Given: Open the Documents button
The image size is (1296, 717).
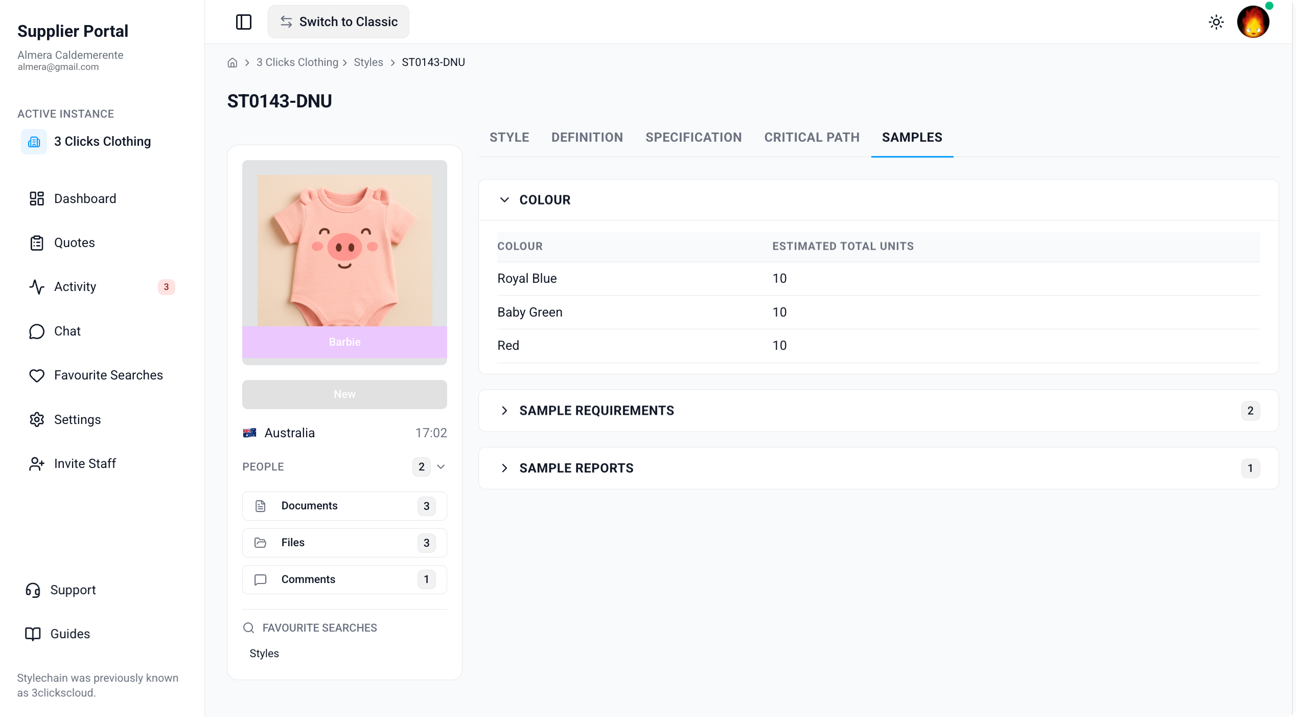Looking at the screenshot, I should pyautogui.click(x=344, y=506).
